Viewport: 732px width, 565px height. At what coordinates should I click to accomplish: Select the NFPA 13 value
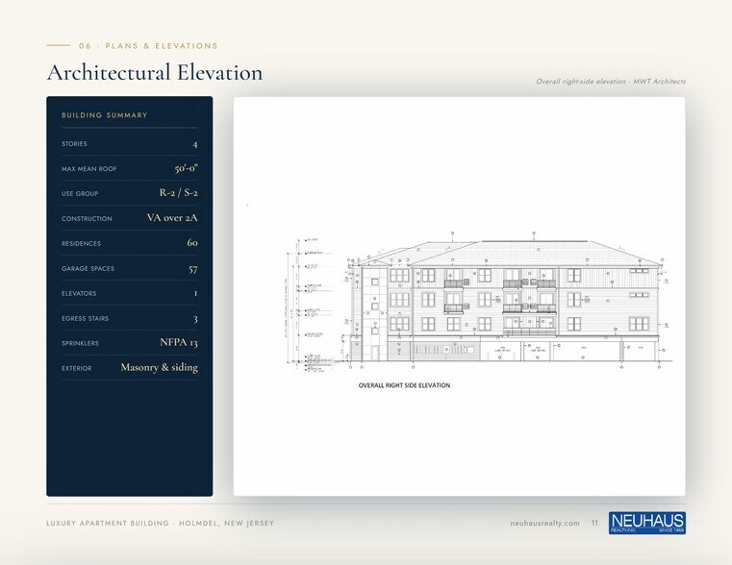tap(179, 342)
